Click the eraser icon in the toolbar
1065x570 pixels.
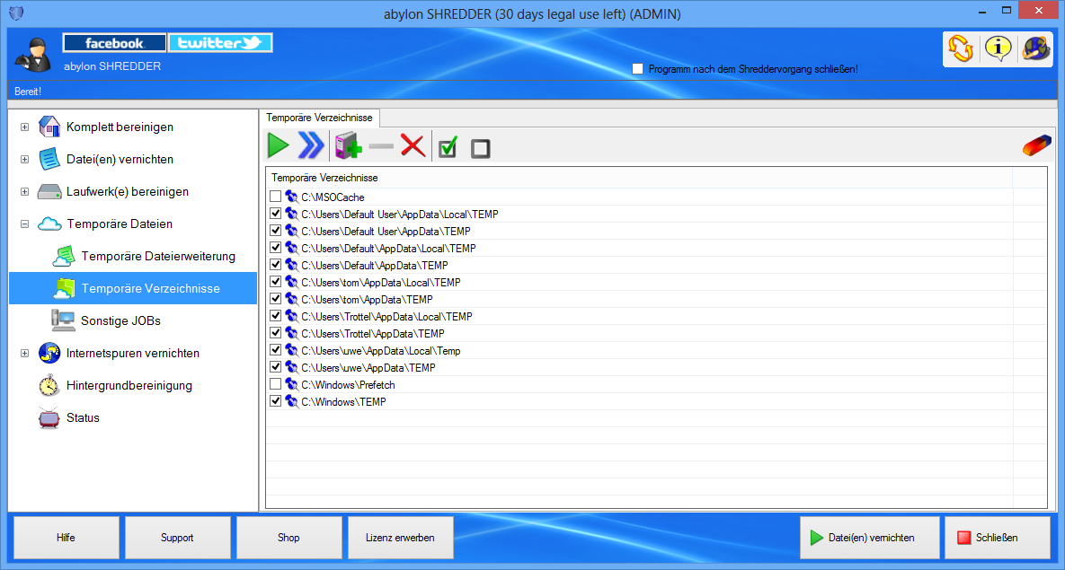[x=1037, y=146]
